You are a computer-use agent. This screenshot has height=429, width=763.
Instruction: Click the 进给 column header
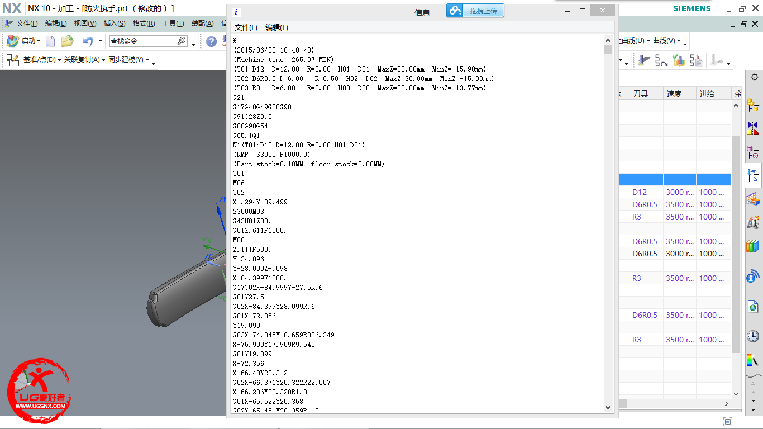(713, 94)
